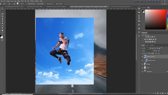Click the Add Layer Style fx icon

point(155,93)
